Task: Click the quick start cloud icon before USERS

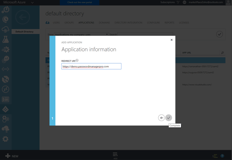Action: (x=48, y=23)
